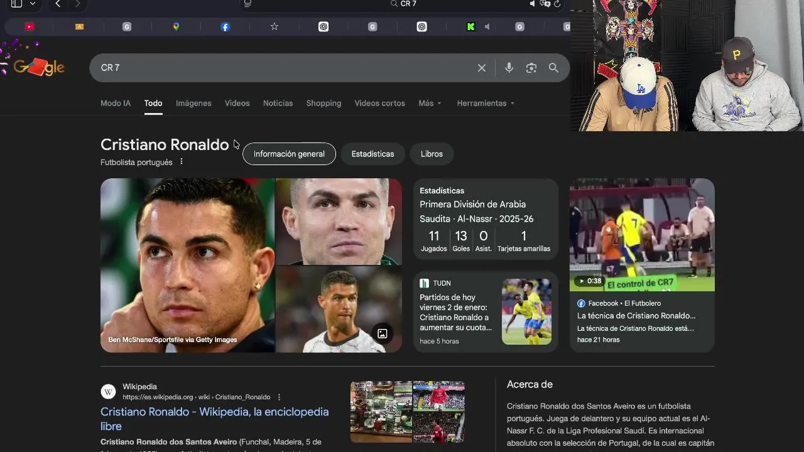The image size is (804, 452).
Task: Switch to the green Kick tab
Action: (x=470, y=26)
